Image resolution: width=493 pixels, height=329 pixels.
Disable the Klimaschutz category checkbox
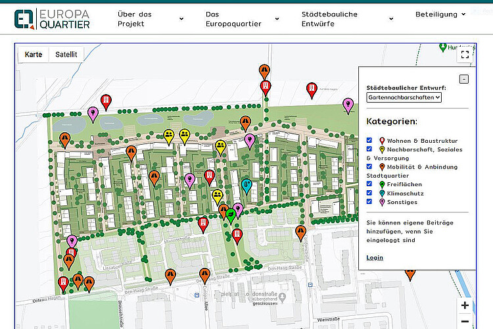tap(369, 193)
